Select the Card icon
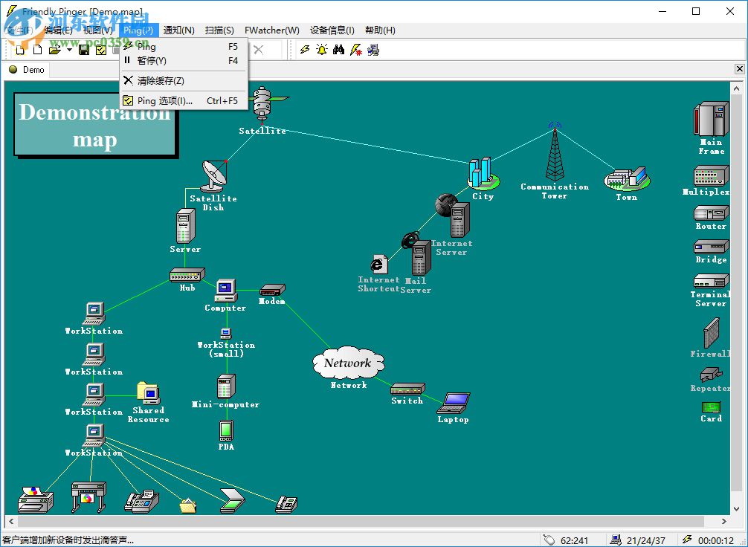This screenshot has height=547, width=748. (711, 407)
